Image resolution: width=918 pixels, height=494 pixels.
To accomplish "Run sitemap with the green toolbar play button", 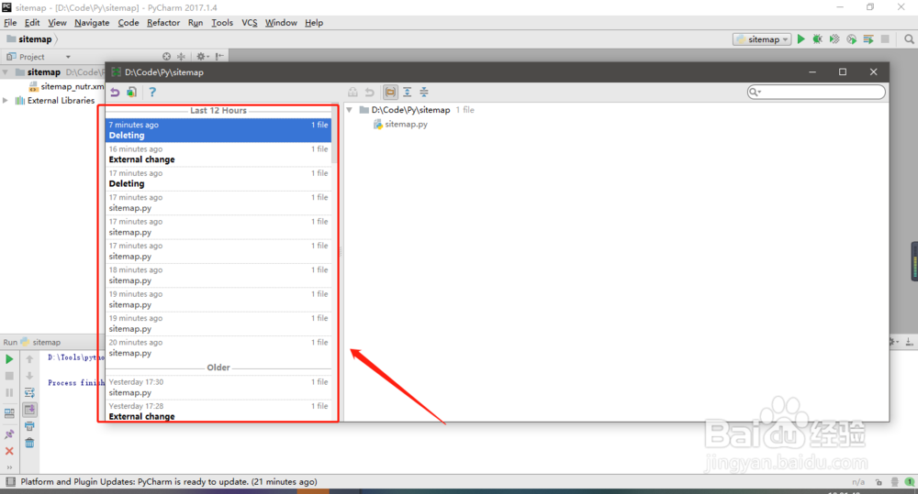I will 800,39.
